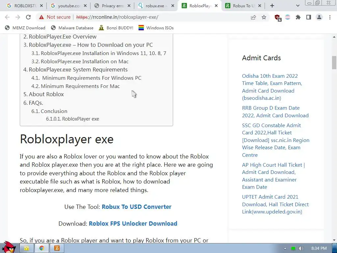The width and height of the screenshot is (337, 253).
Task: Close the youtube.co tab
Action: coord(85,6)
